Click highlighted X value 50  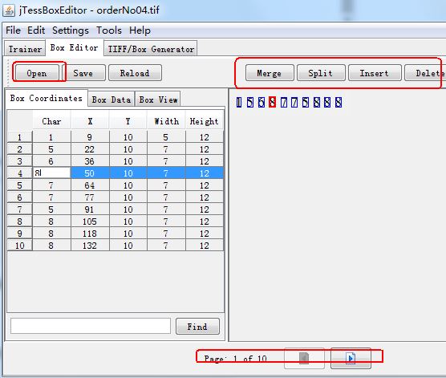(90, 173)
